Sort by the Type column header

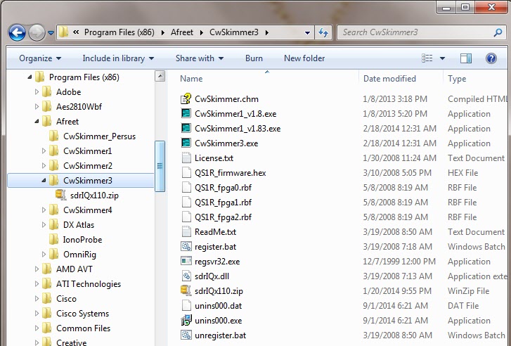[457, 79]
